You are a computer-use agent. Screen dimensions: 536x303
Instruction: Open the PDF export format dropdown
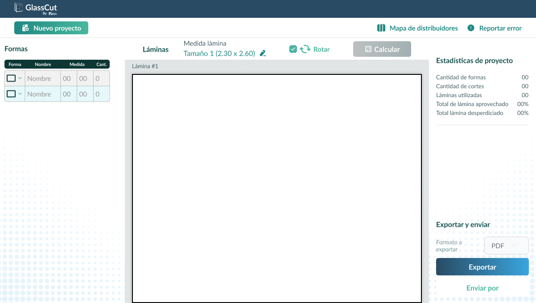[x=507, y=246]
